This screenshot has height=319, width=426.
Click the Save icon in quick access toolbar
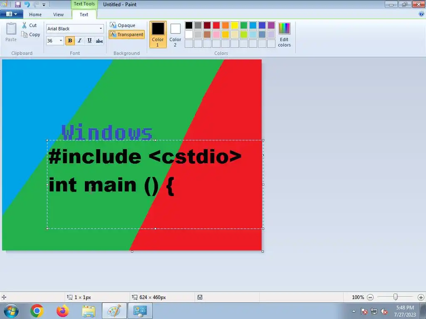click(17, 4)
